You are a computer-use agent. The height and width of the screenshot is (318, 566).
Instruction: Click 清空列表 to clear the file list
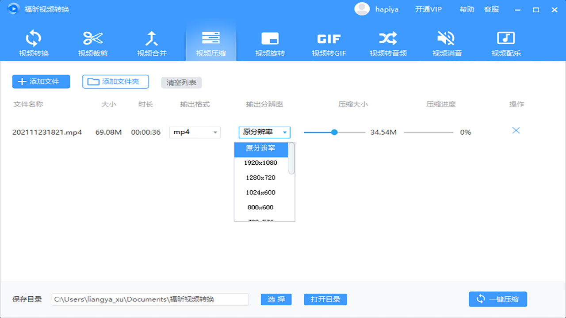click(x=181, y=82)
